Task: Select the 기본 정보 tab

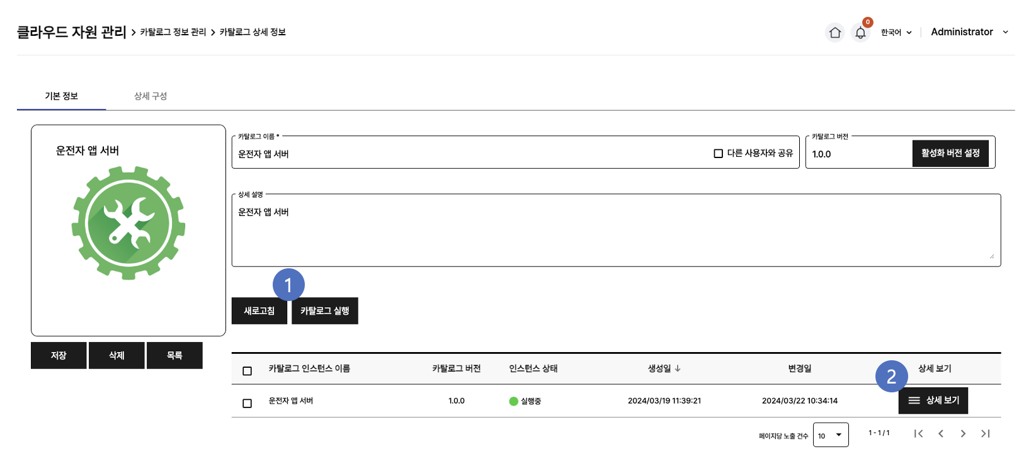Action: click(x=61, y=96)
